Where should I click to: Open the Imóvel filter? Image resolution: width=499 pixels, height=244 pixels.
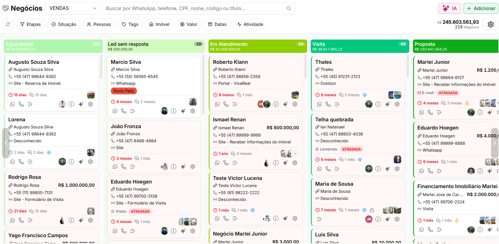click(159, 24)
